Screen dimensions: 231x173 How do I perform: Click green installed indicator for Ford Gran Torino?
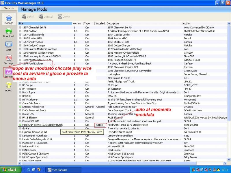point(20,125)
